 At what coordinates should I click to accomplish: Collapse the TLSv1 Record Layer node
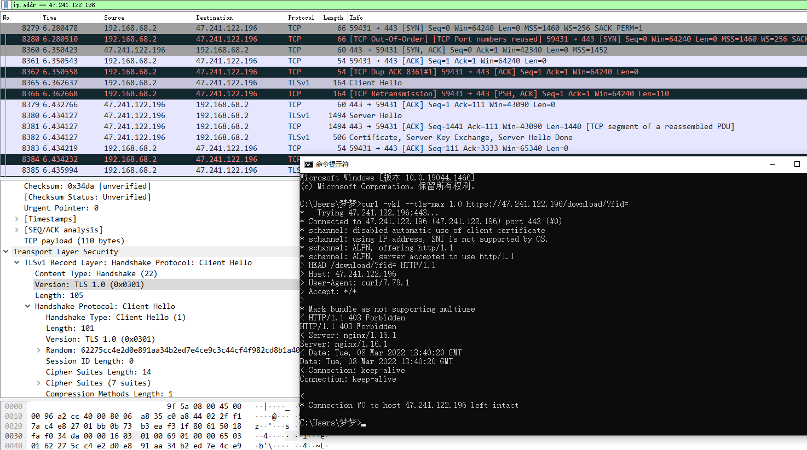click(17, 262)
